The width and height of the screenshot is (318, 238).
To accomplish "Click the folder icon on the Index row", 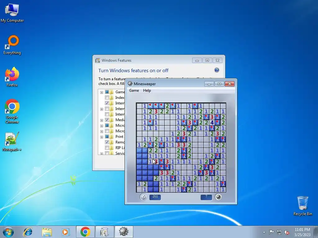I will pyautogui.click(x=111, y=98).
